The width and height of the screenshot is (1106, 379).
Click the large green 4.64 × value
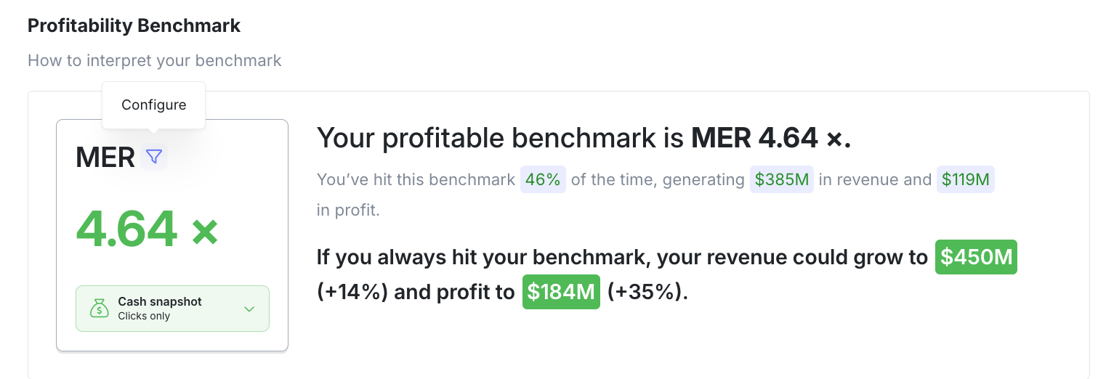148,229
